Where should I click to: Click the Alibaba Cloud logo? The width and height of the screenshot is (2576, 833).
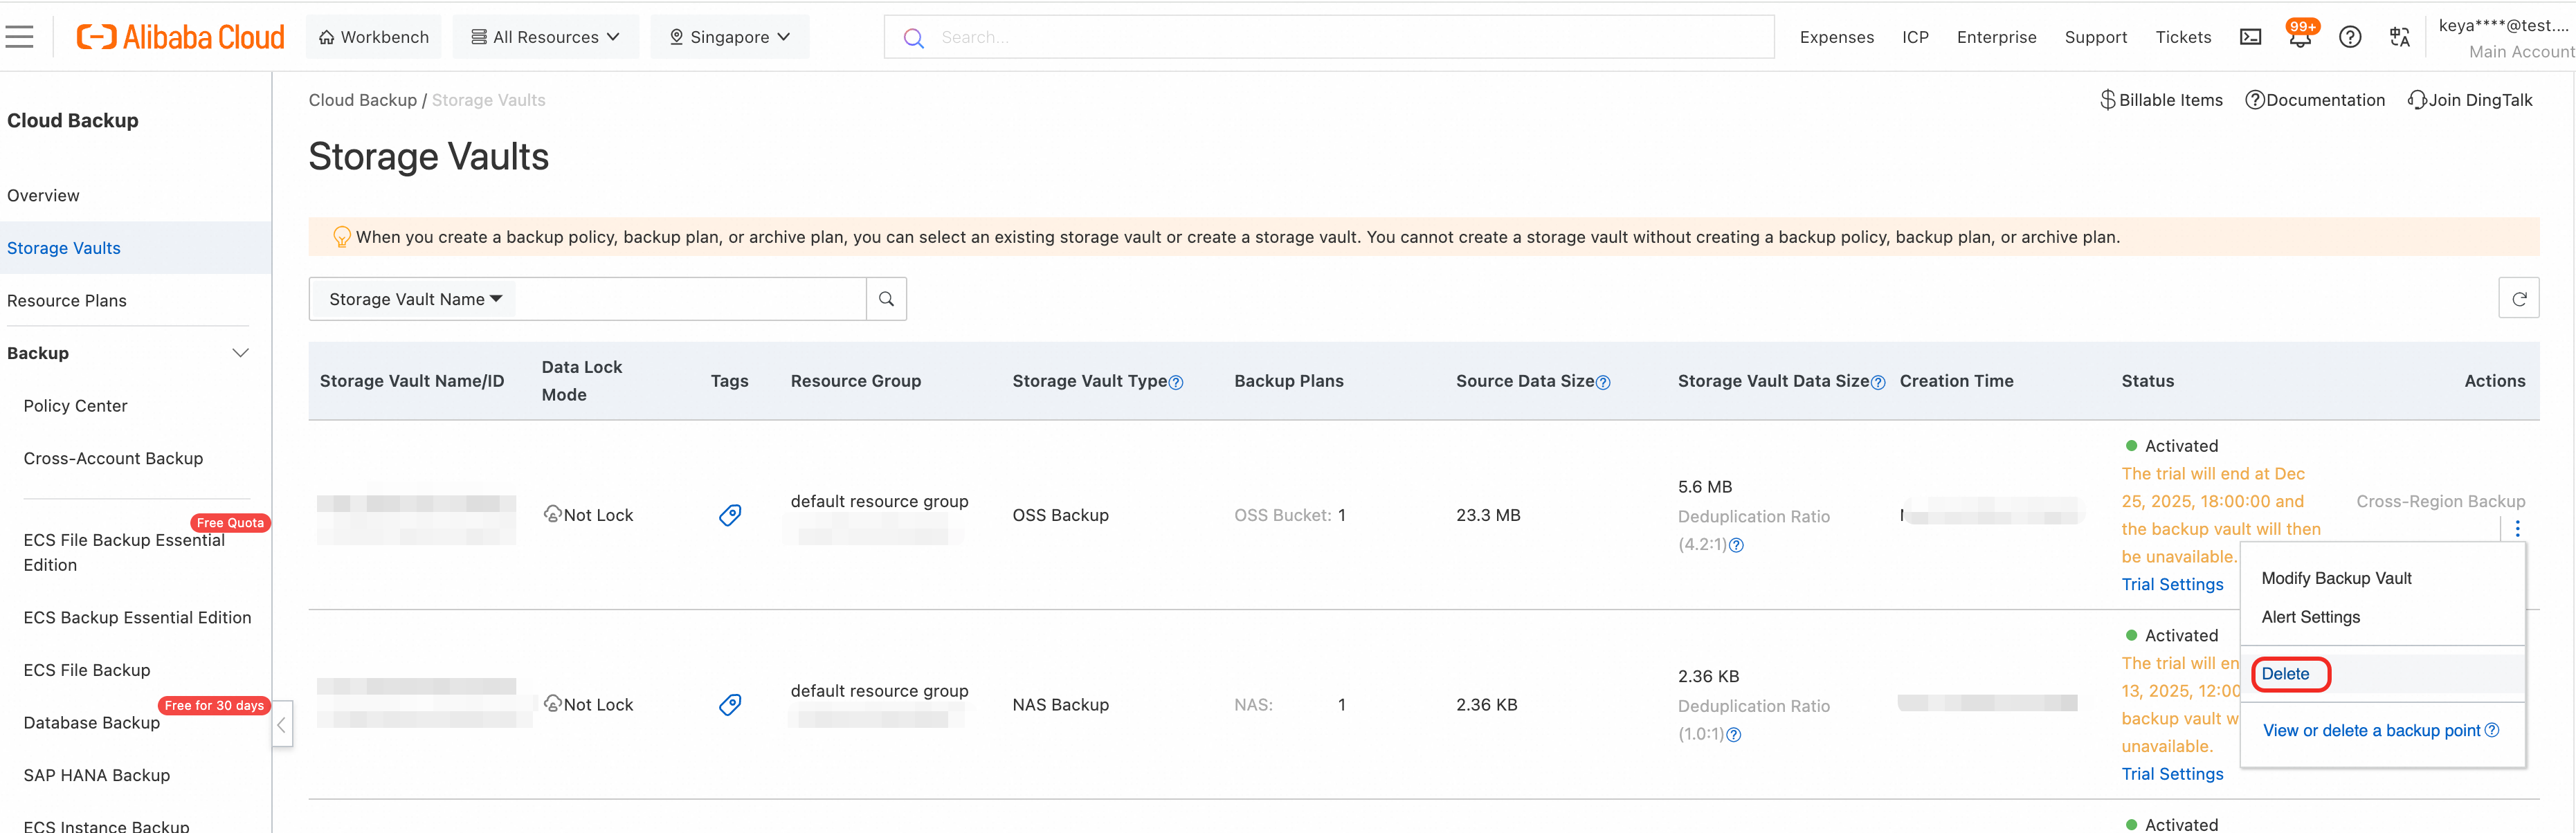click(x=181, y=37)
